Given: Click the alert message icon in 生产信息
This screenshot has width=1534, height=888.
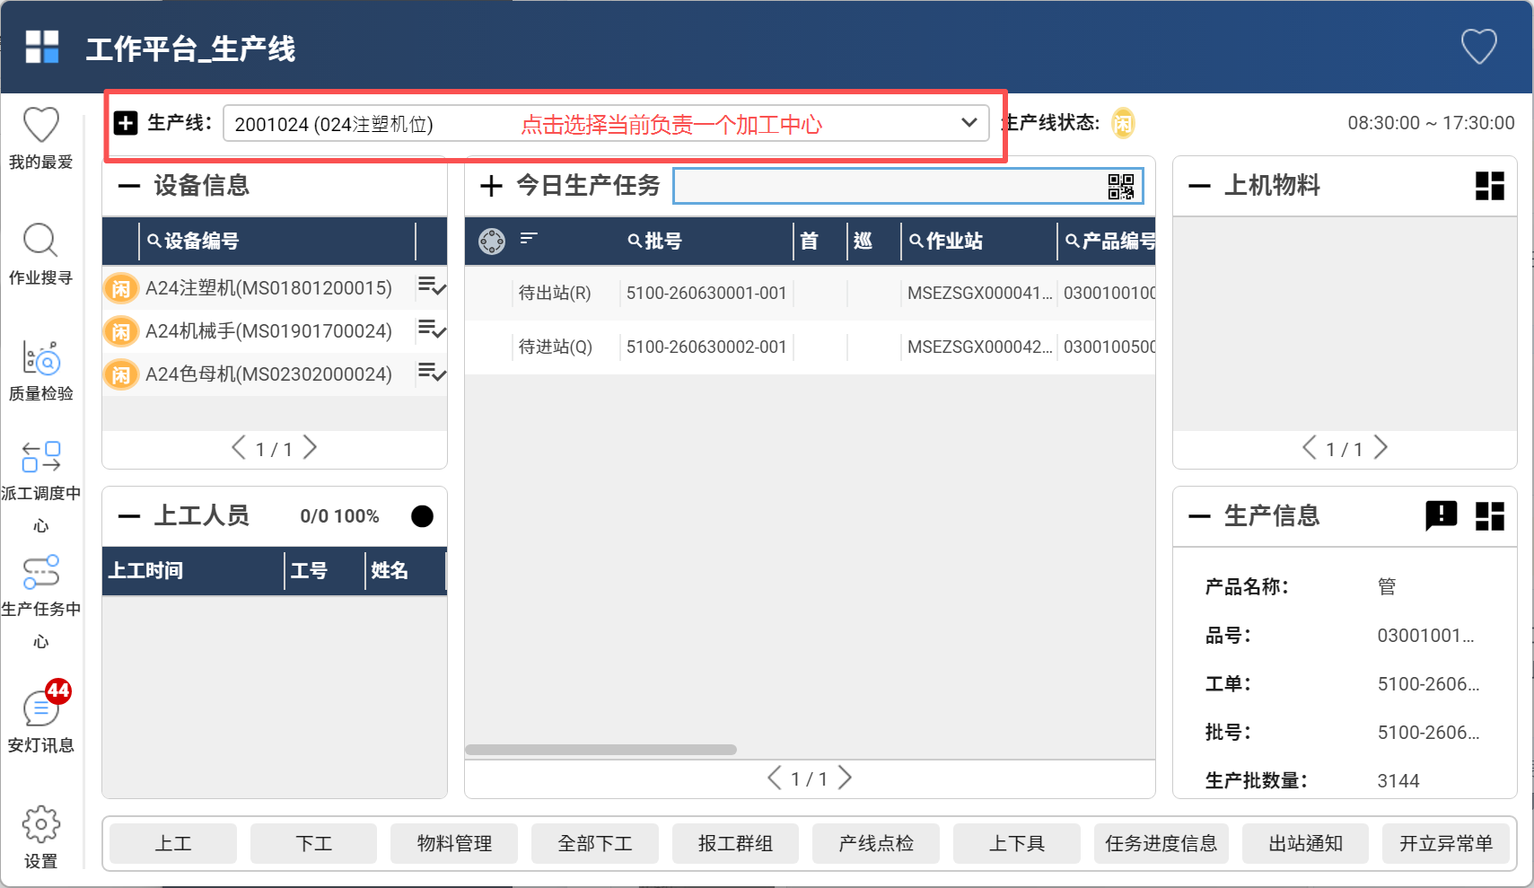Looking at the screenshot, I should (x=1442, y=516).
